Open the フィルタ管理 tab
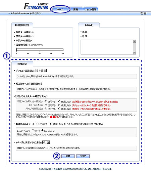This screenshot has width=151, height=171. (x=90, y=9)
